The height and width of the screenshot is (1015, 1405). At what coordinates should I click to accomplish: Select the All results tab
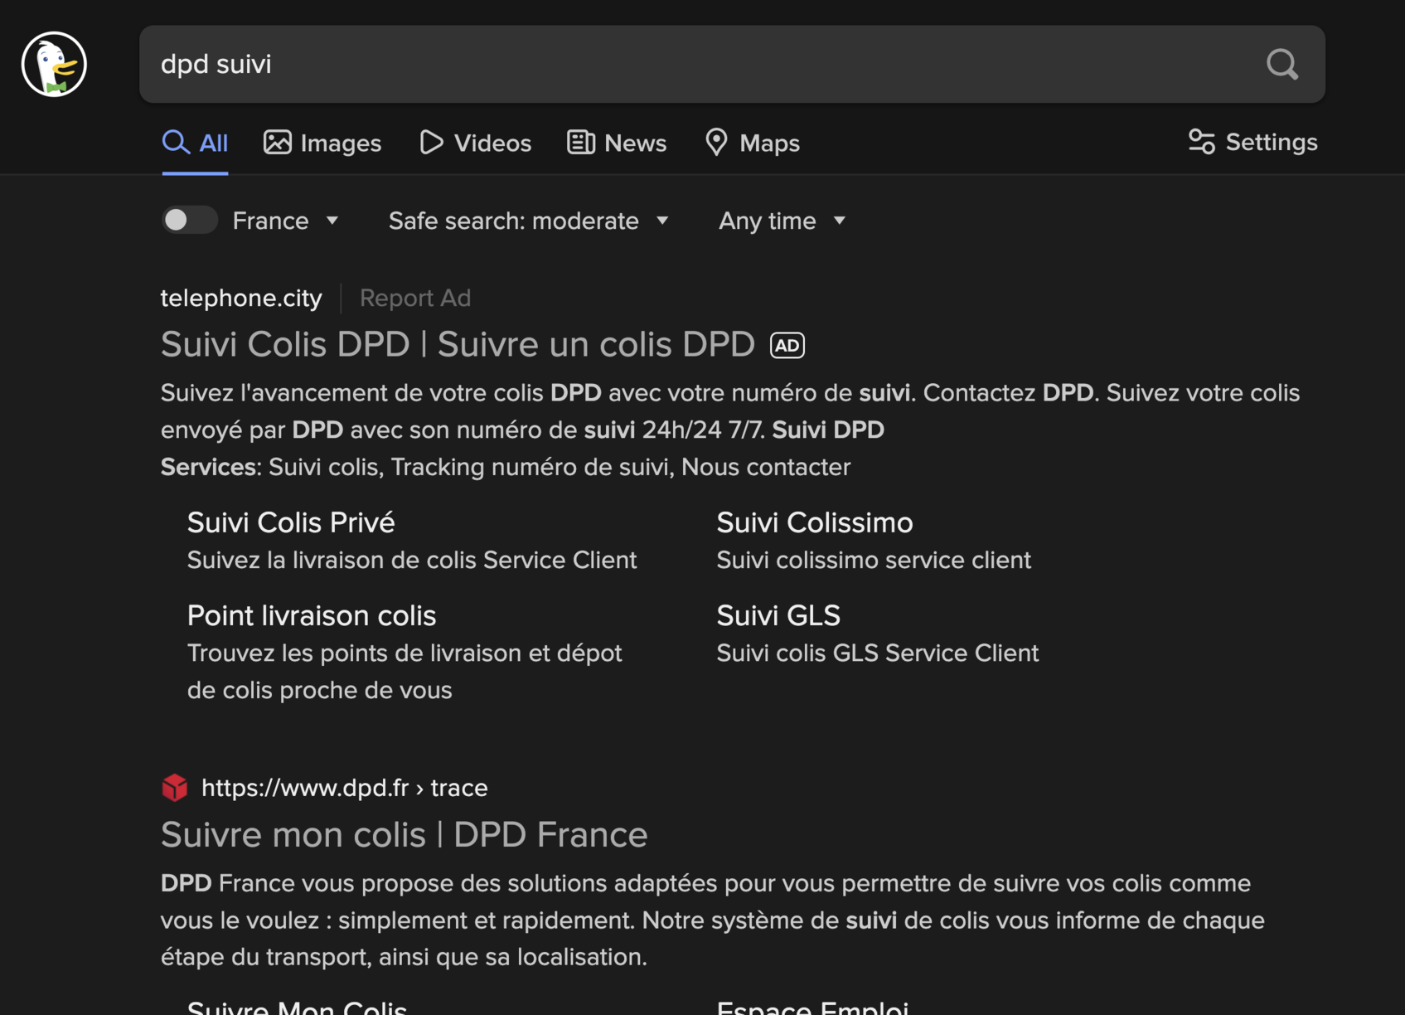196,143
